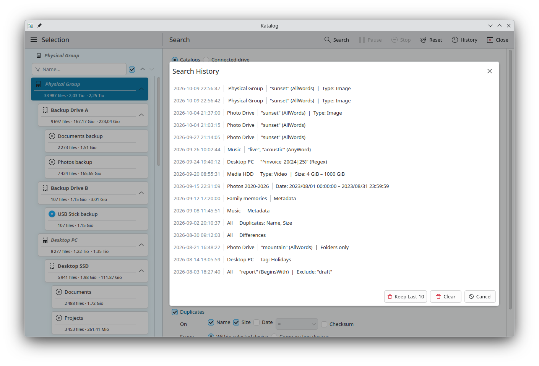Select the invoice Regex history entry
The width and height of the screenshot is (539, 366).
pyautogui.click(x=334, y=162)
